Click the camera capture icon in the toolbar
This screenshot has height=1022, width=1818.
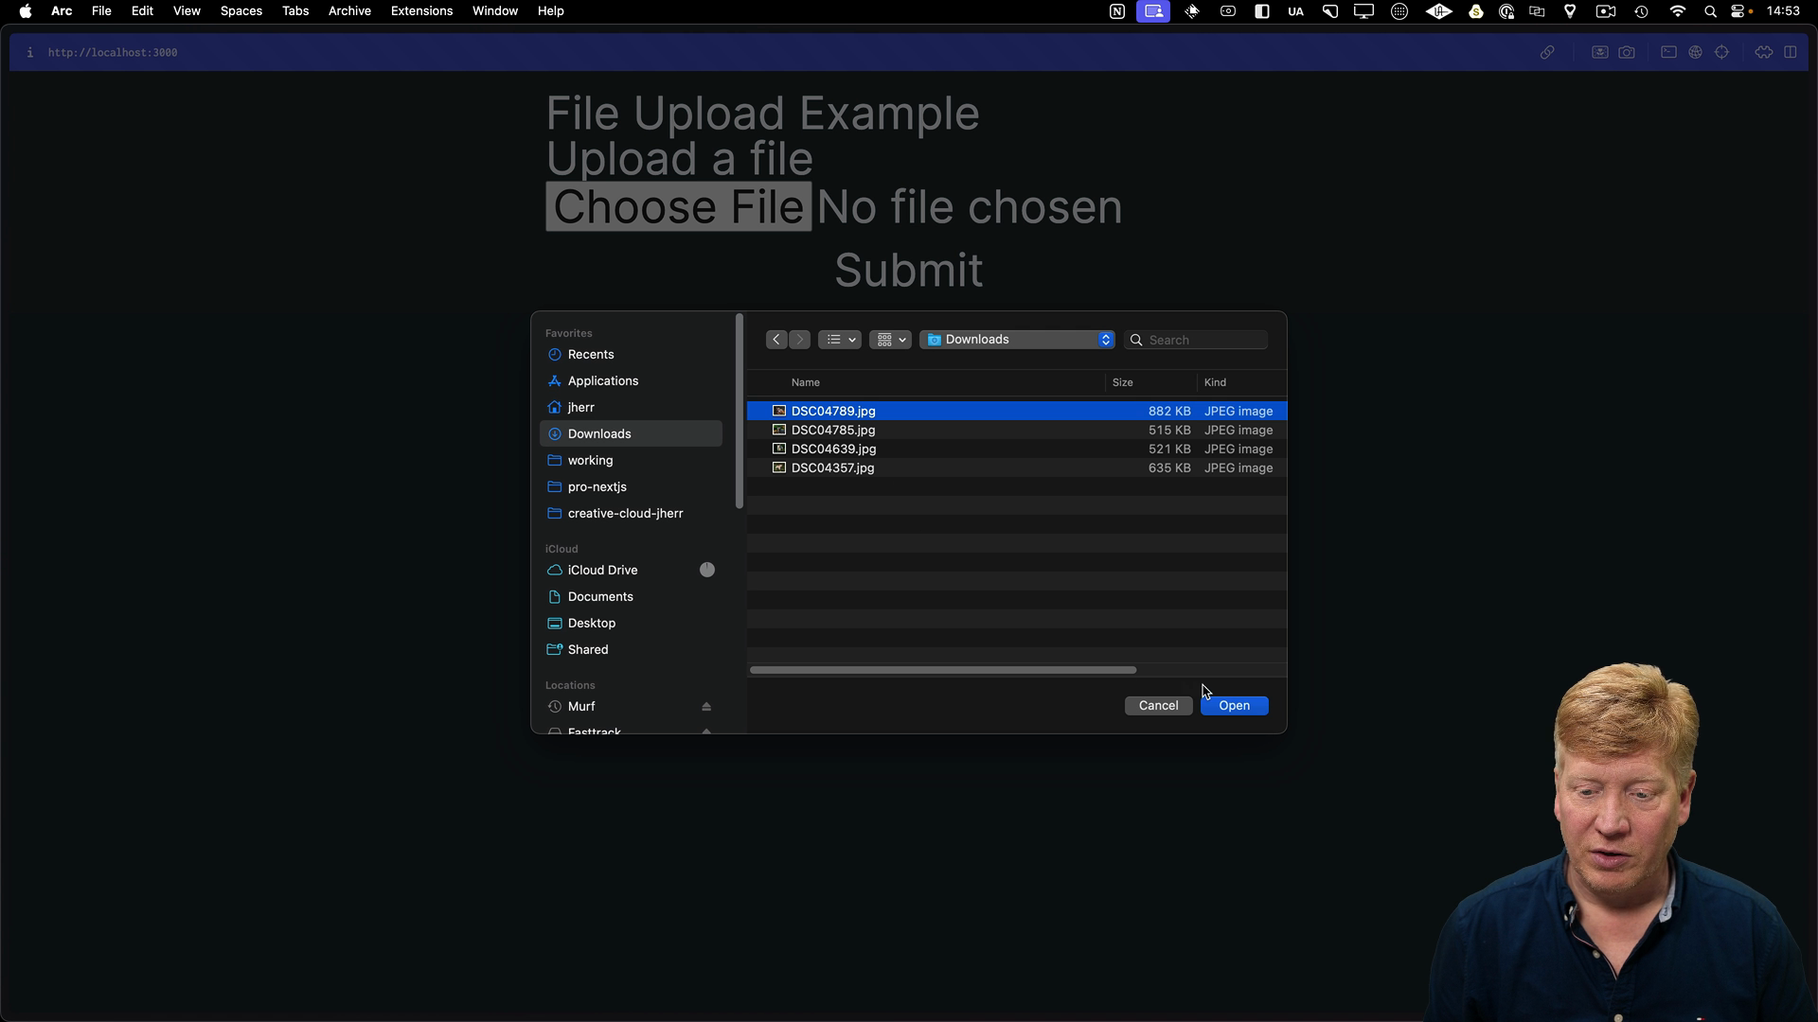pyautogui.click(x=1627, y=53)
